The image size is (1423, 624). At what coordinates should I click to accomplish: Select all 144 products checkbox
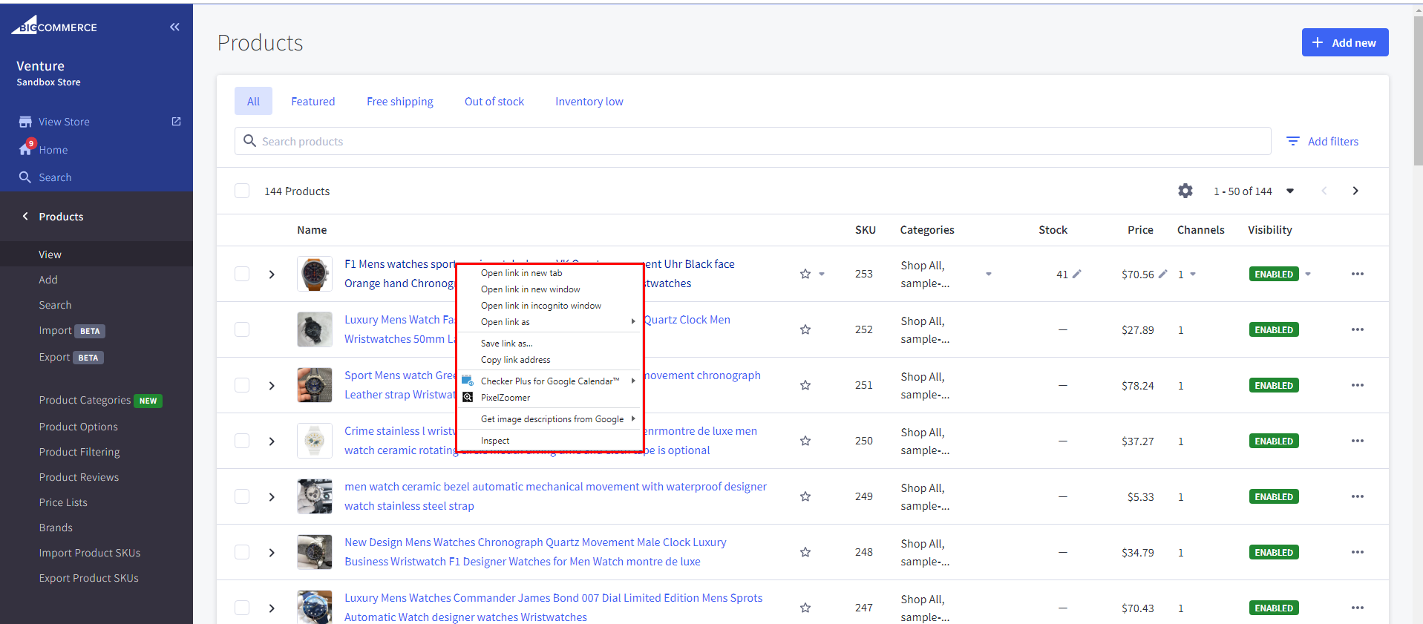tap(242, 191)
